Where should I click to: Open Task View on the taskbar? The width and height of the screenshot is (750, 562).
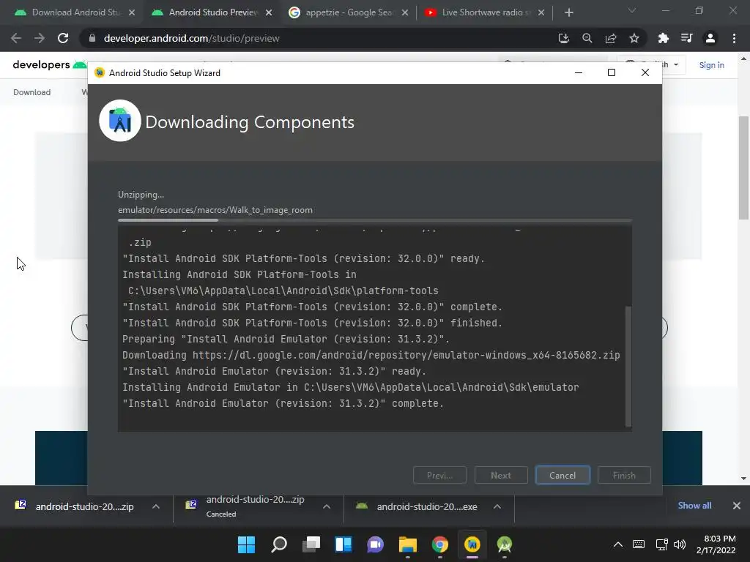pyautogui.click(x=311, y=544)
